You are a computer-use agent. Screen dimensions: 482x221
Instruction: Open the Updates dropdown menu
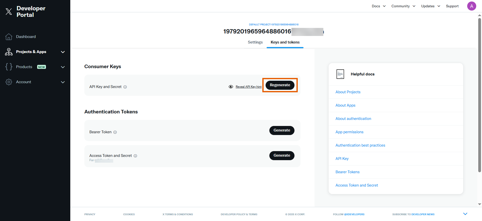click(x=431, y=6)
